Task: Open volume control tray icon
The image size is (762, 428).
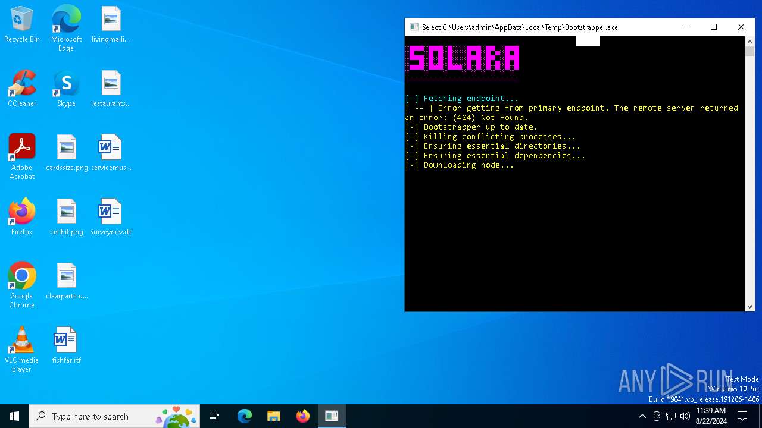Action: pyautogui.click(x=685, y=416)
